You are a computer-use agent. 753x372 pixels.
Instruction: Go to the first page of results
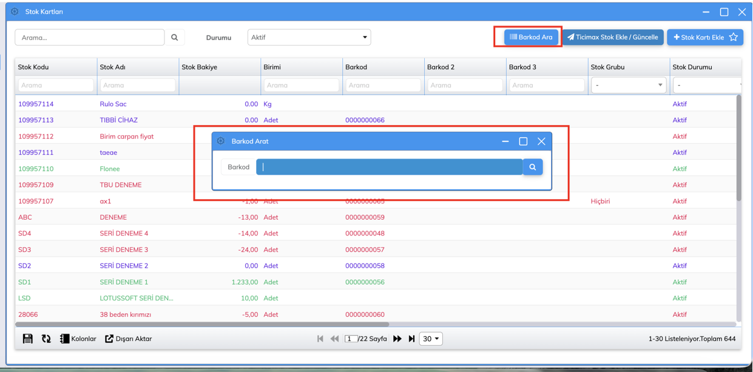point(320,339)
